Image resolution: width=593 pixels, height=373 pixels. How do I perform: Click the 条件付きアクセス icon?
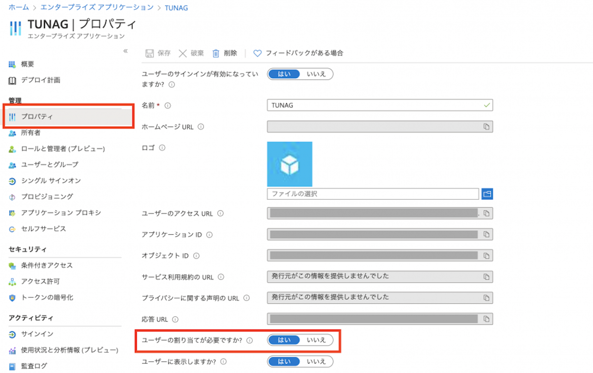[x=12, y=266]
